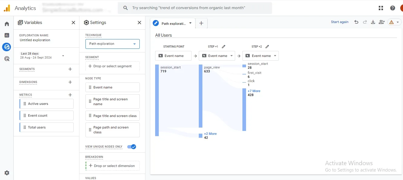
Task: Open the Advertising icon in sidebar
Action: [7, 59]
